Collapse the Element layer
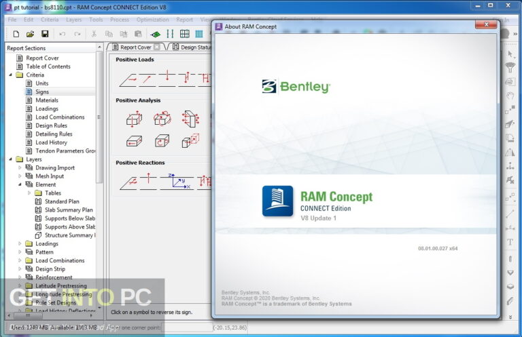This screenshot has height=337, width=522. tap(20, 184)
